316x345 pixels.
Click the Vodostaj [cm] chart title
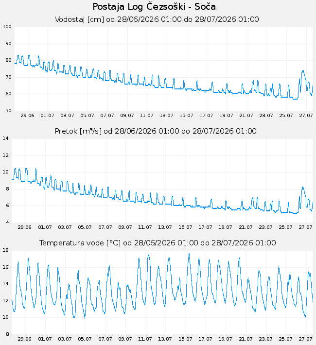157,19
